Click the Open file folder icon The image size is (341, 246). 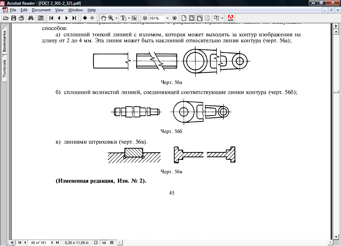coord(6,18)
